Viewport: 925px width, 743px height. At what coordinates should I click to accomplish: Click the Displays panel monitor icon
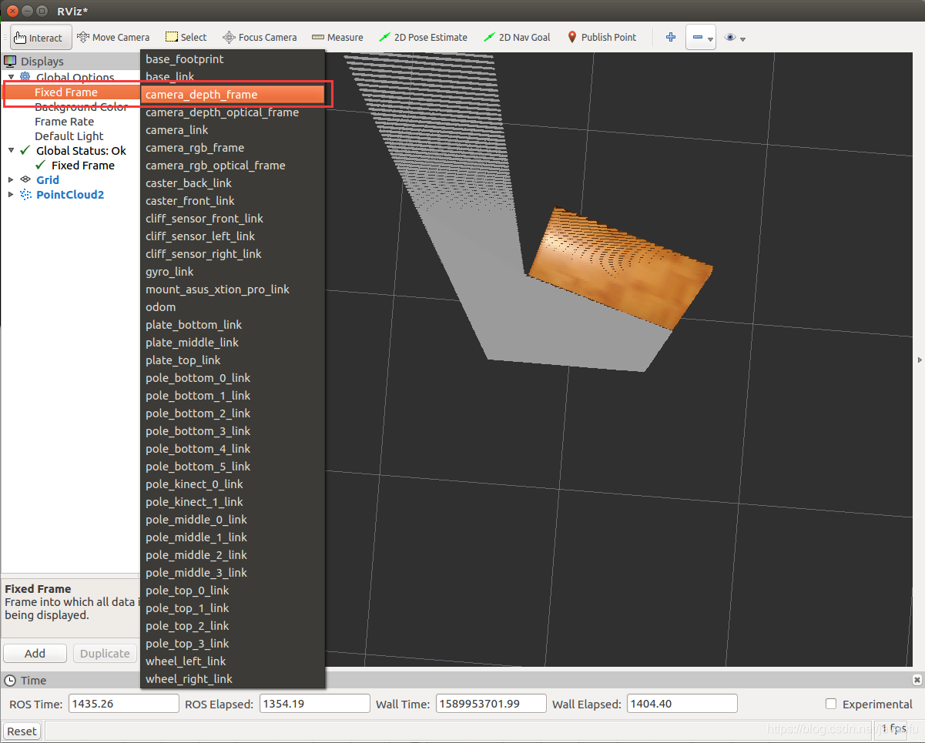point(10,61)
